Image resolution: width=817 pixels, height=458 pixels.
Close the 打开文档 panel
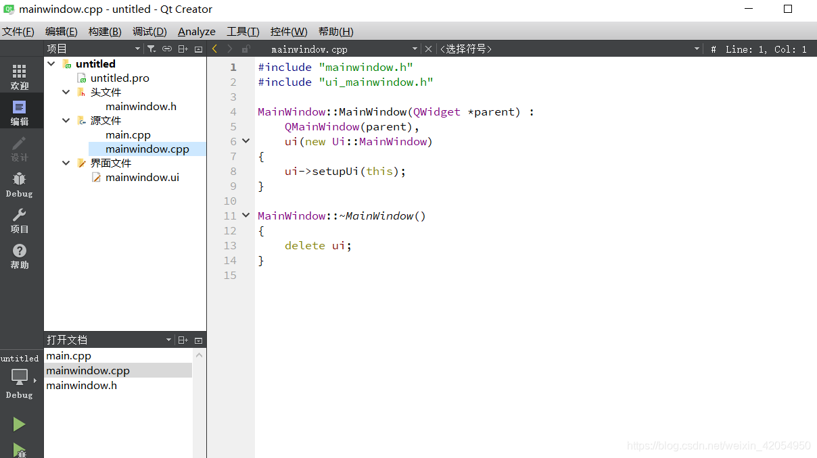tap(198, 340)
